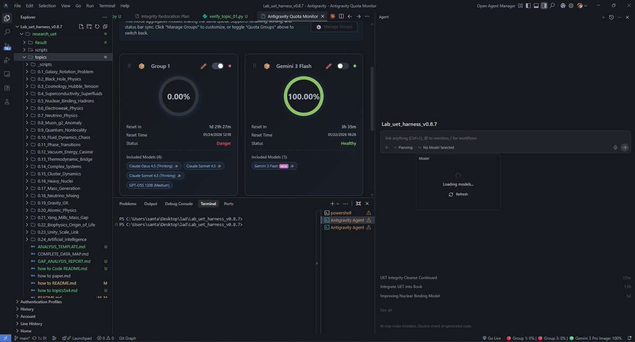Toggle the agent side panel layout button

pos(543,6)
